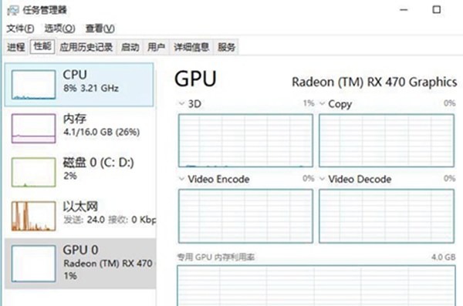The width and height of the screenshot is (463, 306).
Task: Open the Video Decode engine dropdown
Action: 322,179
